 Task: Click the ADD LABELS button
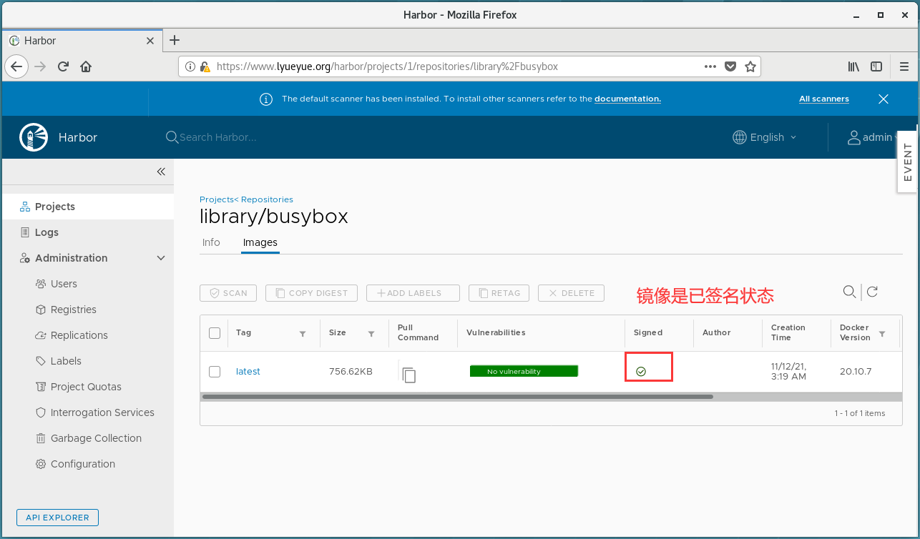[413, 293]
